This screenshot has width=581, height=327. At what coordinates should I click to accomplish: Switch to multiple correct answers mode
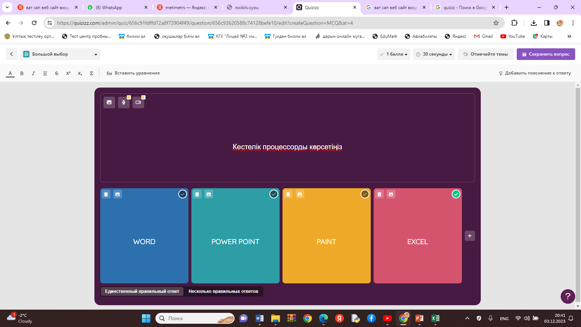tap(223, 291)
